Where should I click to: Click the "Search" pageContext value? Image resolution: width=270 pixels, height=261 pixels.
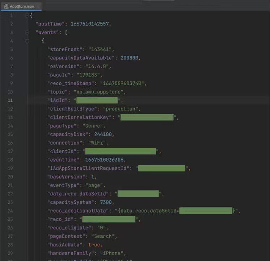click(x=103, y=236)
